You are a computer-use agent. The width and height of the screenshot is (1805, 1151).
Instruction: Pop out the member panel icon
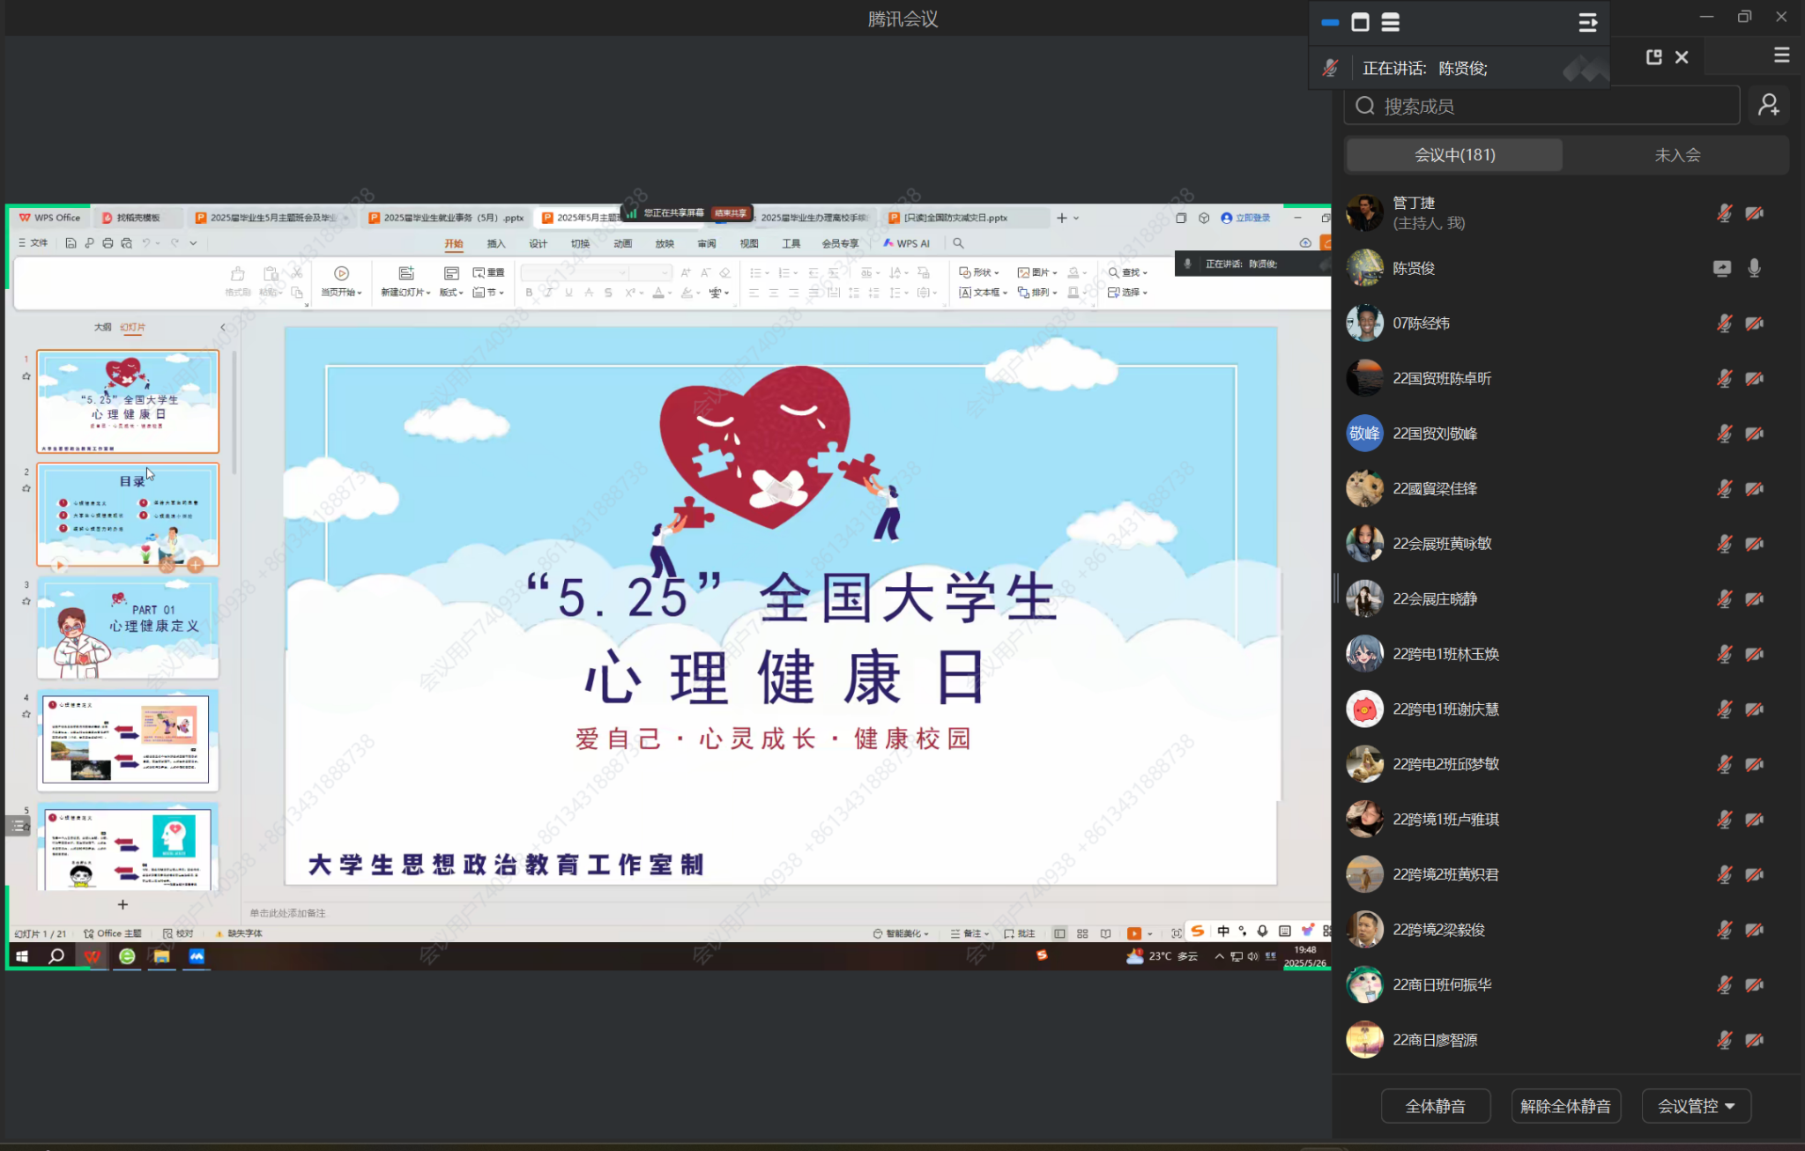[1653, 57]
